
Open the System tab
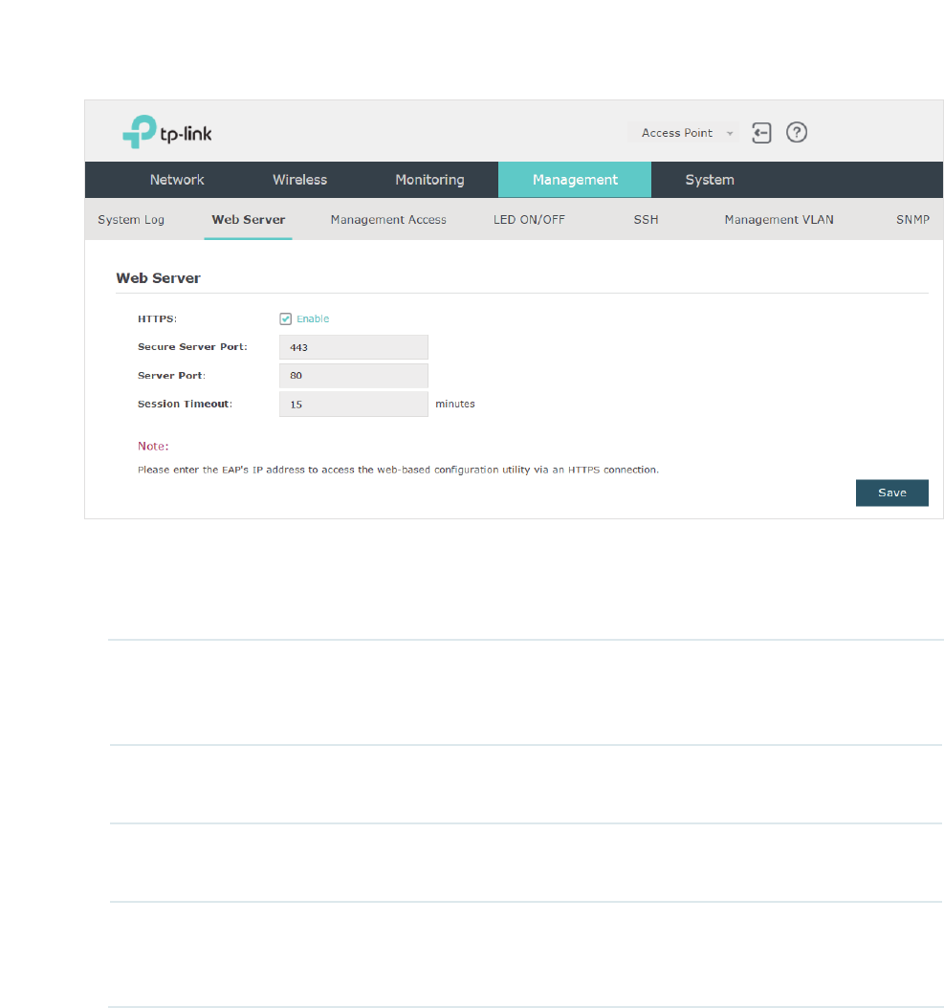710,180
